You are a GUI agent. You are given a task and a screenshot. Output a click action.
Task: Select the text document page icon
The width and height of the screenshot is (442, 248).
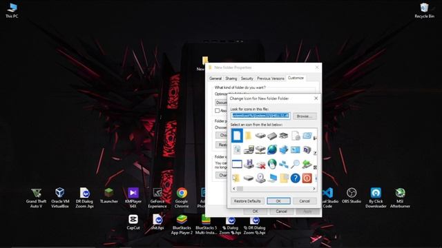[237, 150]
